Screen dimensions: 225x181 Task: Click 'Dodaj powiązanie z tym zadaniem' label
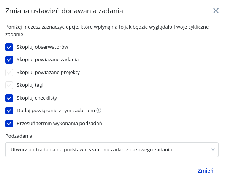56,111
